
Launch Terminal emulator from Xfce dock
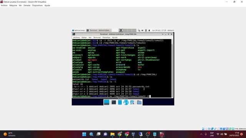pyautogui.click(x=114, y=102)
